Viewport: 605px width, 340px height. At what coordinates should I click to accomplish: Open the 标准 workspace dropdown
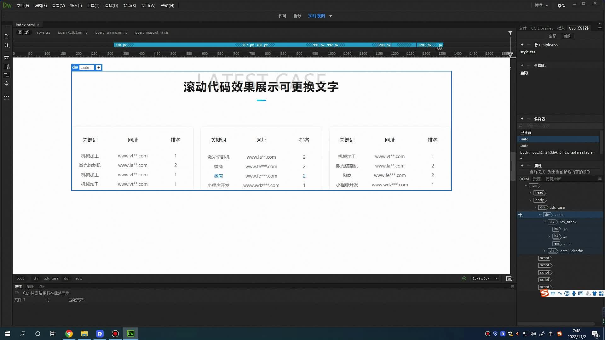(541, 5)
